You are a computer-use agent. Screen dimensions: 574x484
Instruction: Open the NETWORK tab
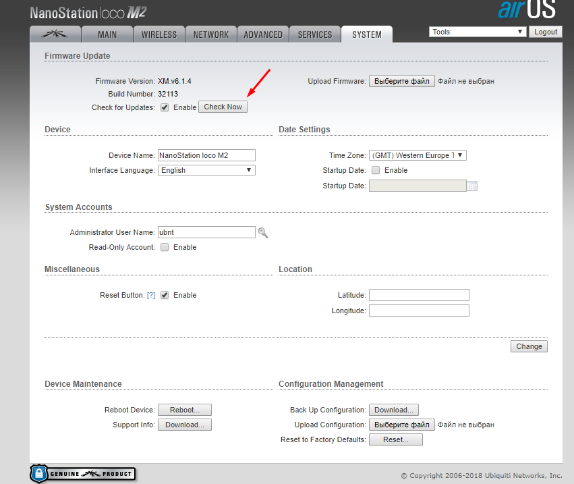point(211,34)
